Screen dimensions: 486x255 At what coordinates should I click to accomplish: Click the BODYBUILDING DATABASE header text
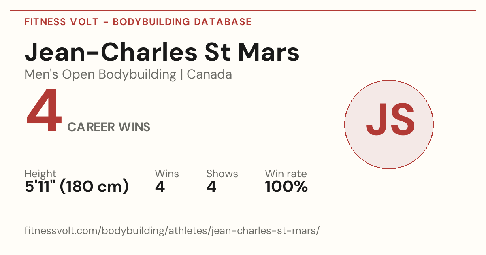182,22
